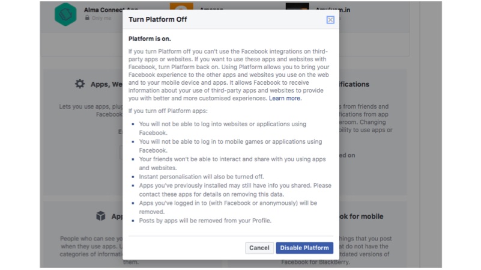Open the Learn more link
This screenshot has height=270, width=481.
[x=285, y=98]
